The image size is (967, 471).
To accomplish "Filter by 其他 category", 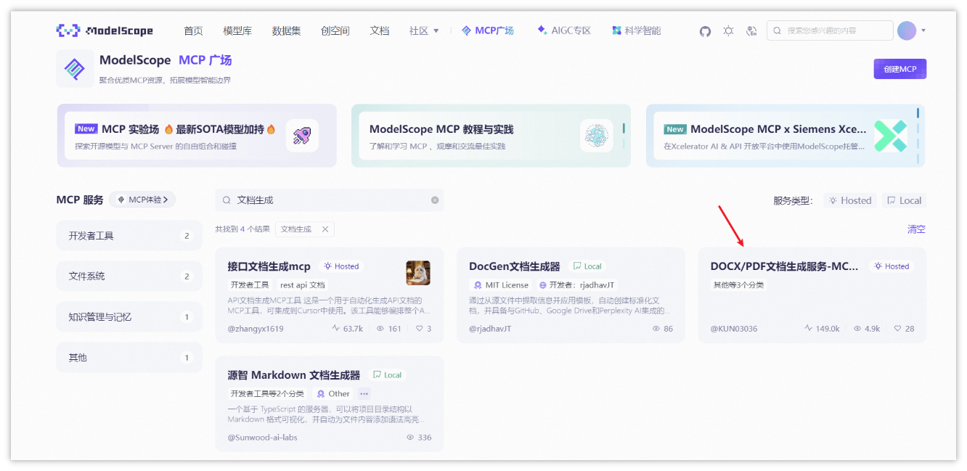I will coord(129,358).
